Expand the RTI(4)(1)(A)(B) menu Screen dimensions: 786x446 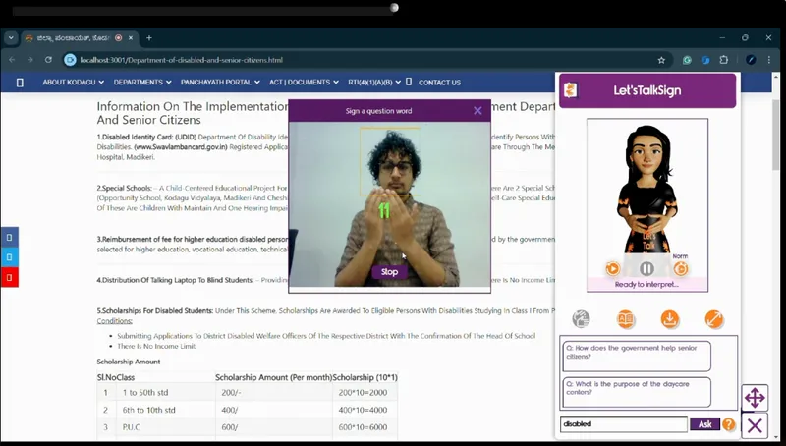pyautogui.click(x=374, y=83)
